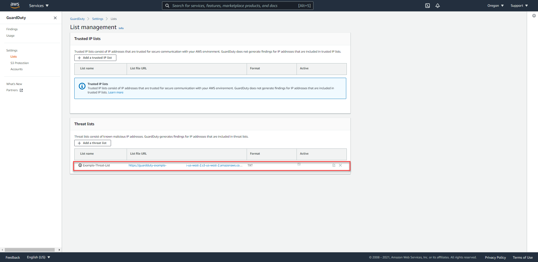Click the AWS logo home icon
The width and height of the screenshot is (538, 262).
(x=15, y=5)
